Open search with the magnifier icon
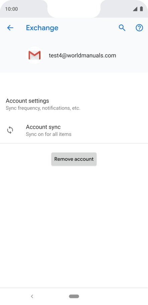The height and width of the screenshot is (305, 148). point(122,28)
